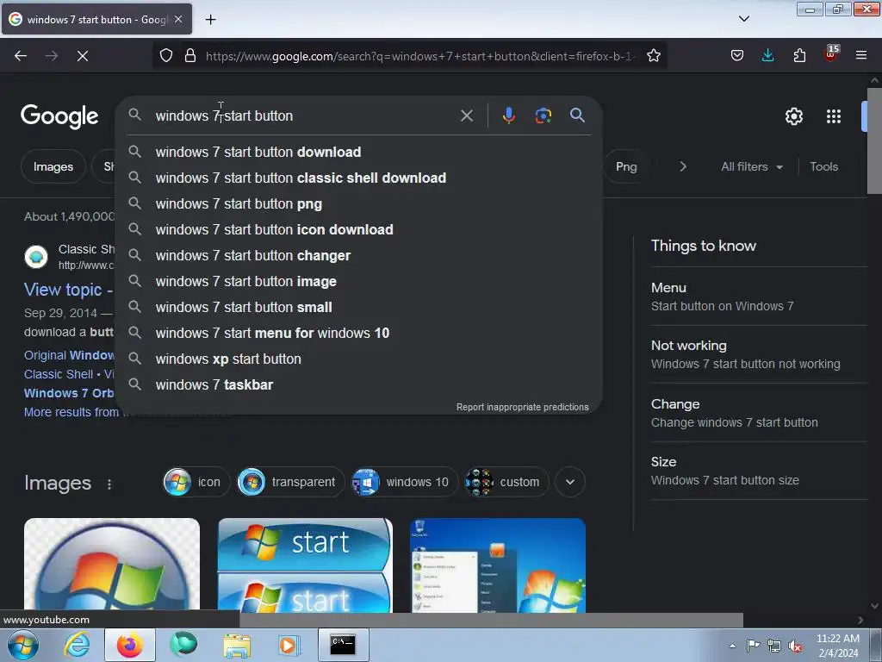This screenshot has width=882, height=662.
Task: Stop loading the page
Action: click(82, 56)
